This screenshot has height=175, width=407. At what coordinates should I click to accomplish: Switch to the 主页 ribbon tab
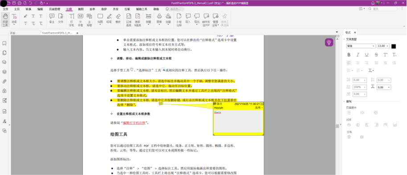[16, 9]
